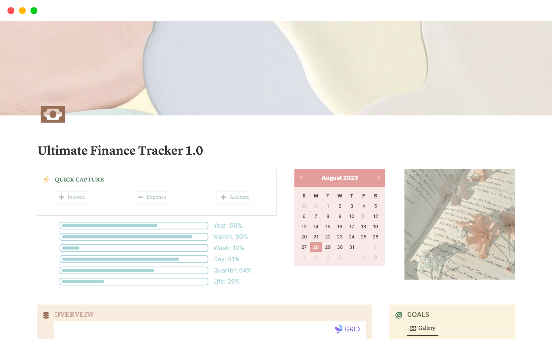Select the Gallery tab under Goals
Image resolution: width=552 pixels, height=345 pixels.
[422, 327]
